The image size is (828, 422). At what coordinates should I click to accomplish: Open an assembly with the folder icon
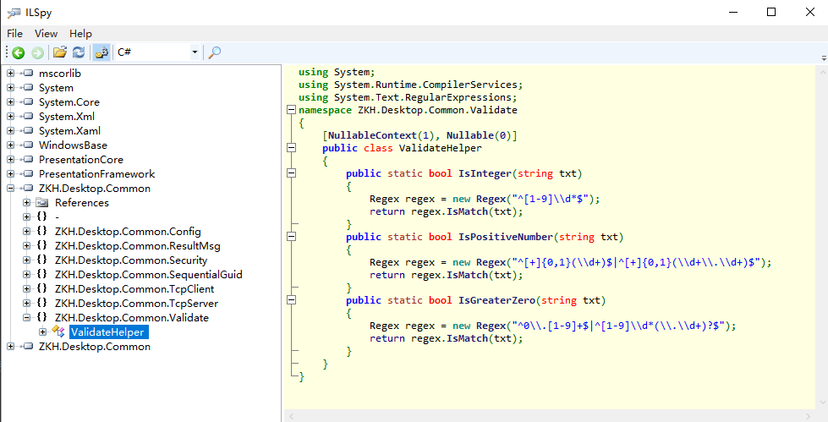(60, 52)
